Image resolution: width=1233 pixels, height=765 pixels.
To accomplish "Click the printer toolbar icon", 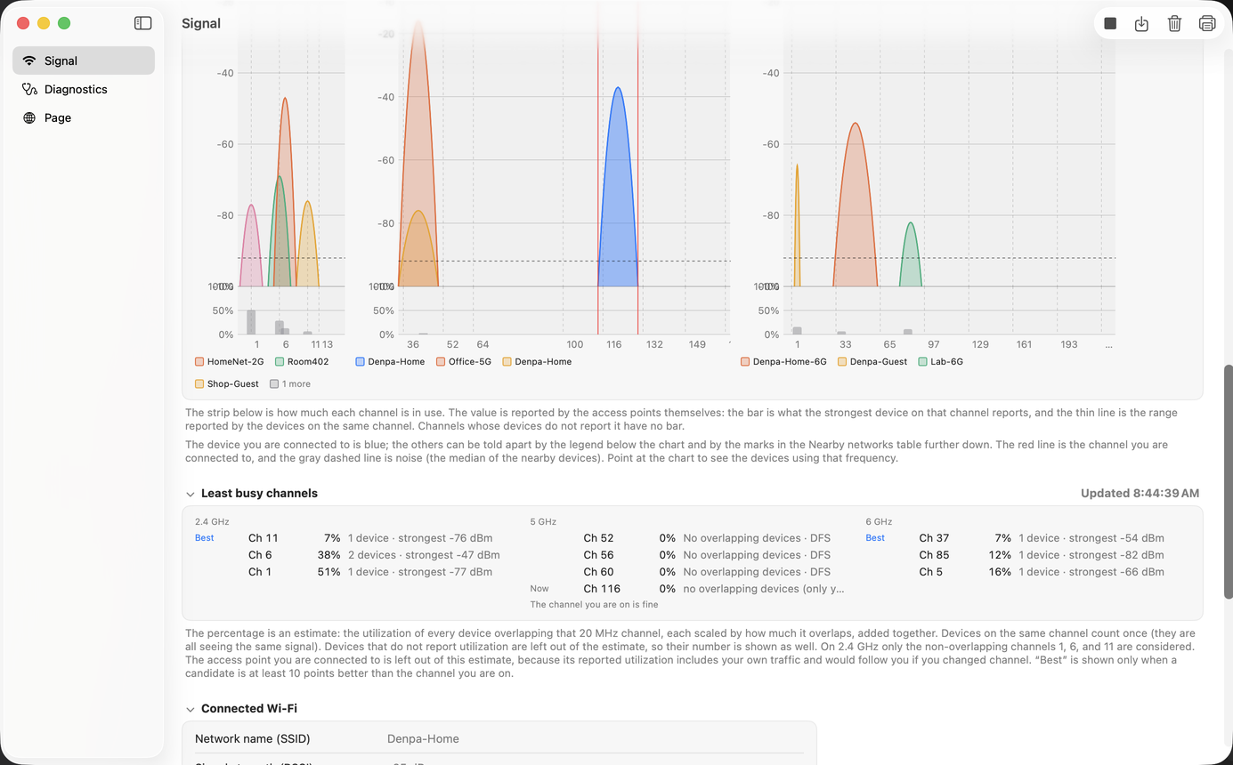I will pyautogui.click(x=1207, y=24).
